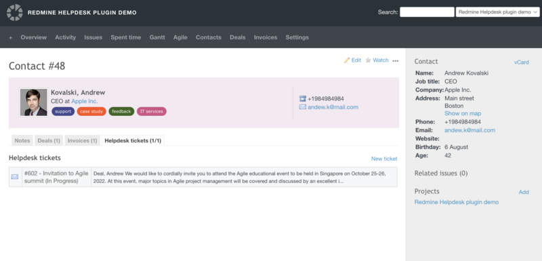Select the orange case study tag
This screenshot has height=261, width=542.
coord(91,111)
